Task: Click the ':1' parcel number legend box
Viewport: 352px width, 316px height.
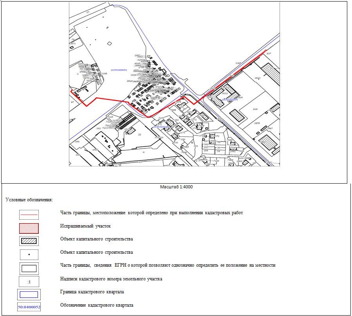Action: 29,282
